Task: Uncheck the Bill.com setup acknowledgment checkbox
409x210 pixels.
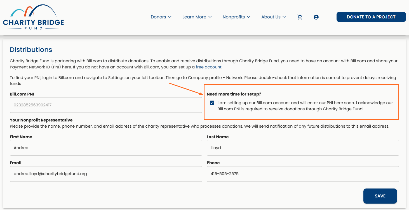Action: coord(212,103)
